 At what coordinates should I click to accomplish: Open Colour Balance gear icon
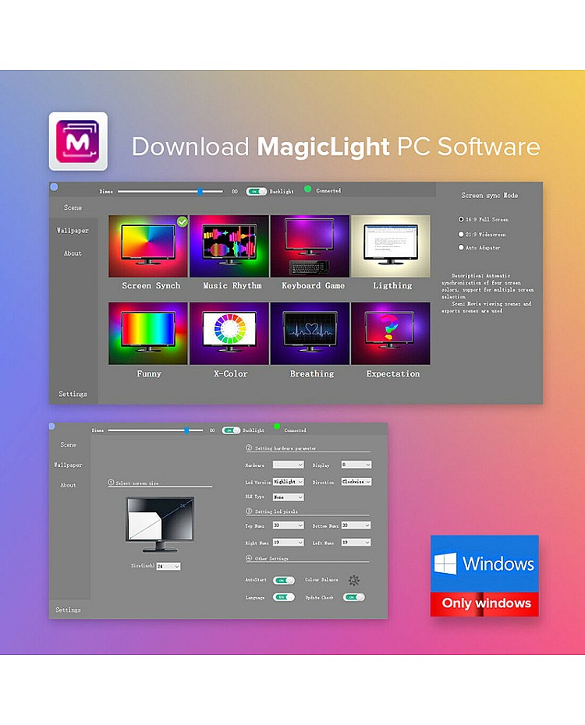[354, 580]
